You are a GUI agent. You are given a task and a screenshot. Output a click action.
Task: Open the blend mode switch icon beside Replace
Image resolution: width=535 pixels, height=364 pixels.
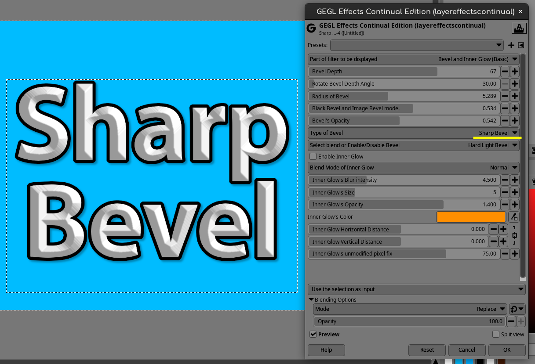(x=517, y=309)
